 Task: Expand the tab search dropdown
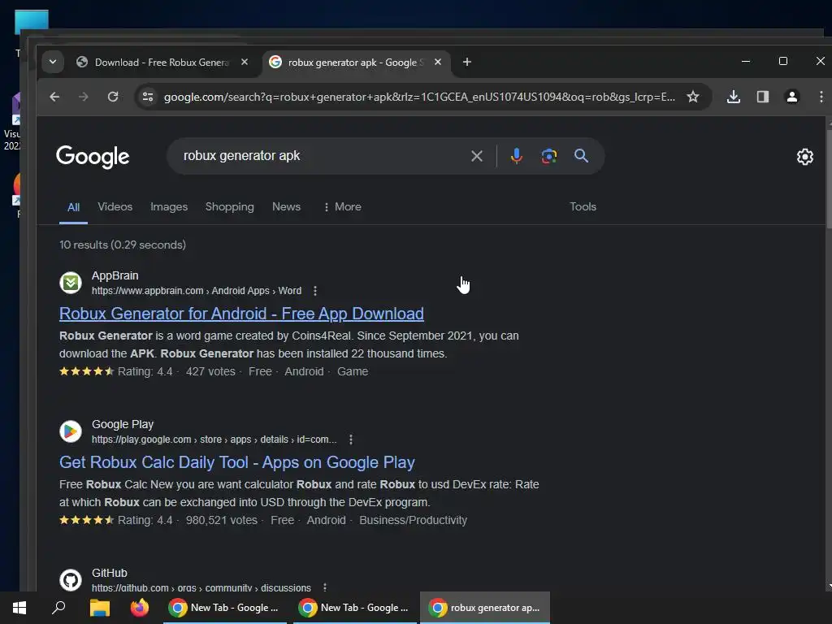point(53,62)
